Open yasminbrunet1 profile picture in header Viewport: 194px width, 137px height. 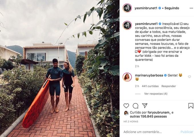pos(127,8)
